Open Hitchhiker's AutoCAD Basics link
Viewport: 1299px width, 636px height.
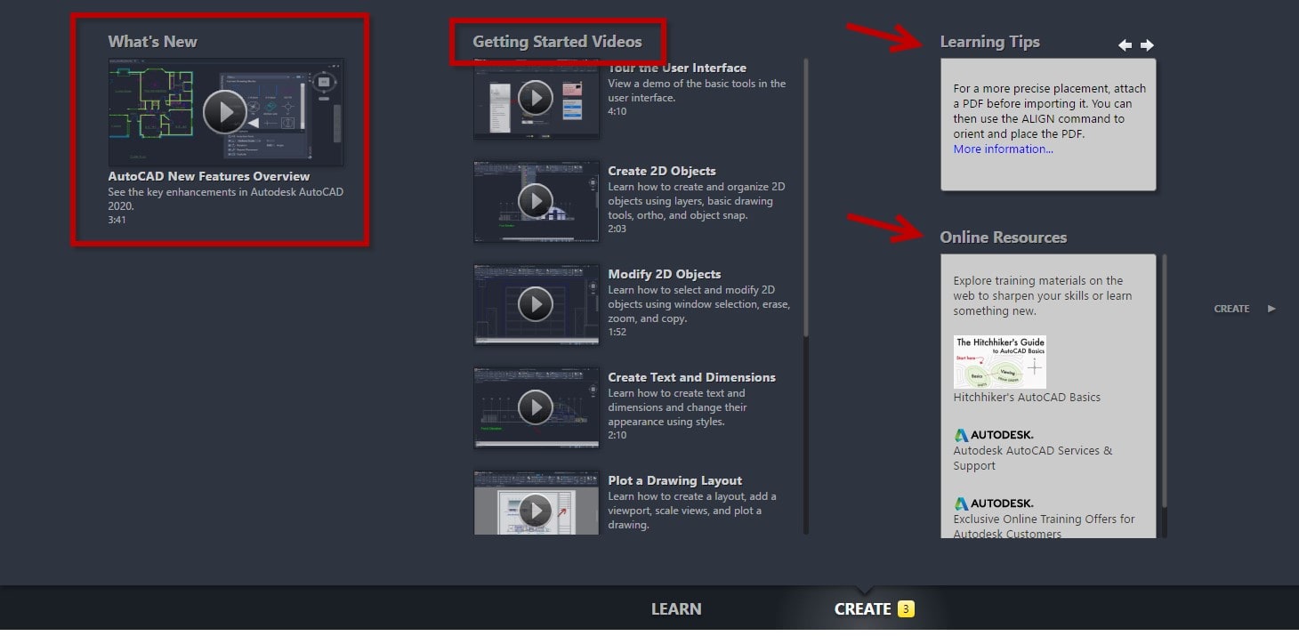1027,397
